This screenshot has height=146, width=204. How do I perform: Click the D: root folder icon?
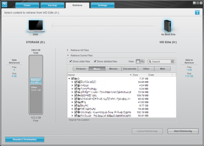pos(75,78)
